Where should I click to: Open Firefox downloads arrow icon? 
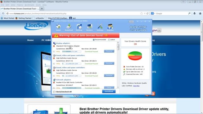(194, 13)
